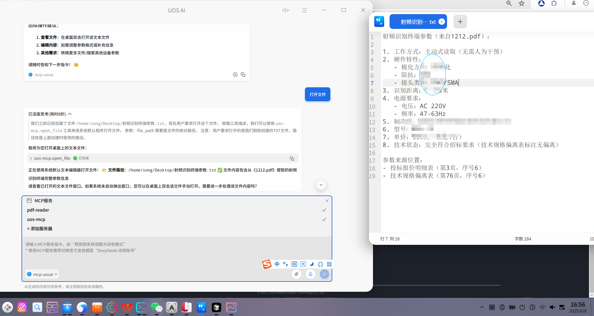Open the terminal icon in the dock
The image size is (594, 316).
142,307
